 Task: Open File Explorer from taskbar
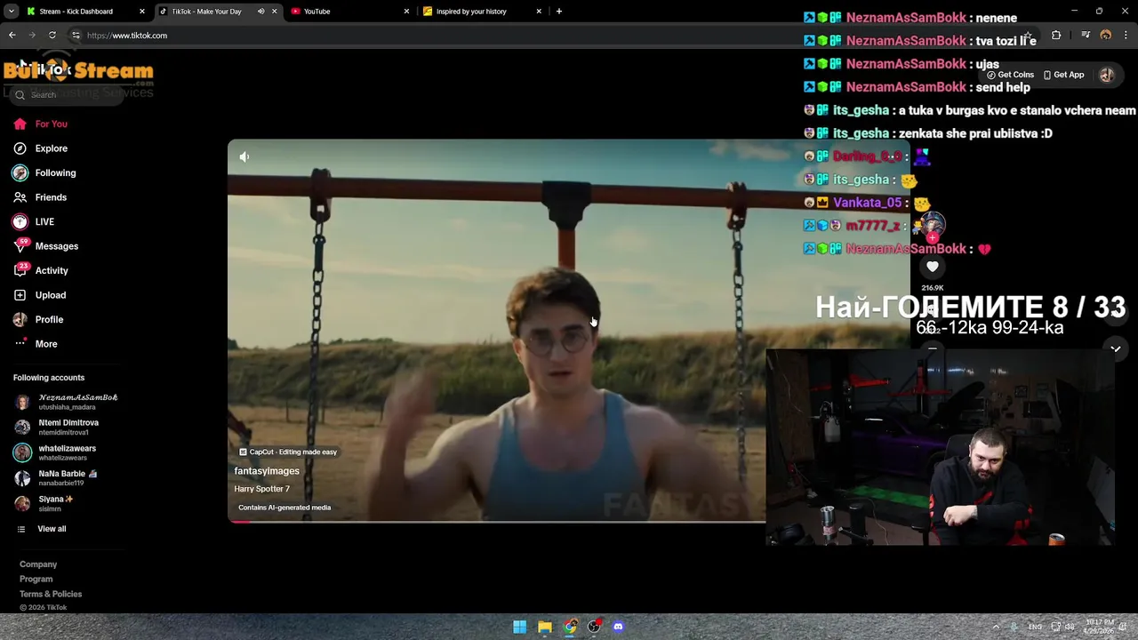[x=545, y=627]
